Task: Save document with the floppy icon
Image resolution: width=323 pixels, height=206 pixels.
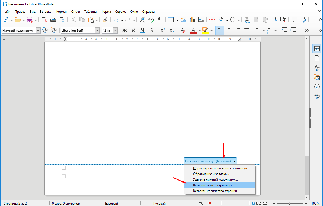Action: click(30, 20)
